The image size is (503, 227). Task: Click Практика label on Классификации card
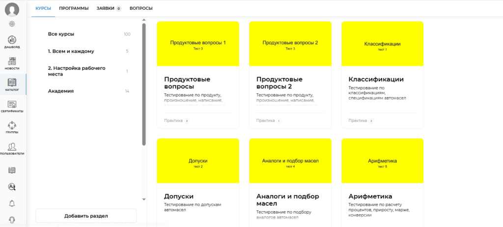point(358,121)
